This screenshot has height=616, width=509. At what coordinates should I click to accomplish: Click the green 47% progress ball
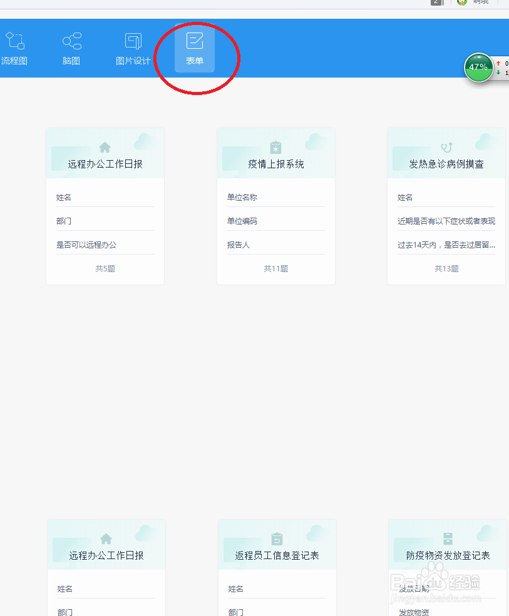[478, 68]
